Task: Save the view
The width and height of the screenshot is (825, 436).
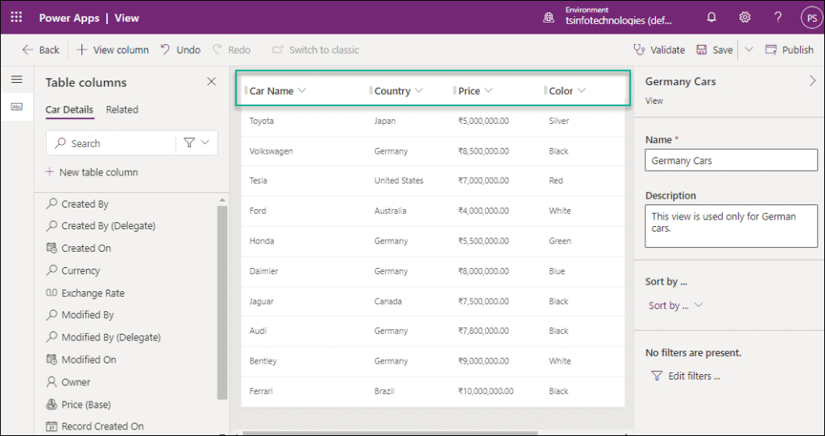Action: click(715, 50)
